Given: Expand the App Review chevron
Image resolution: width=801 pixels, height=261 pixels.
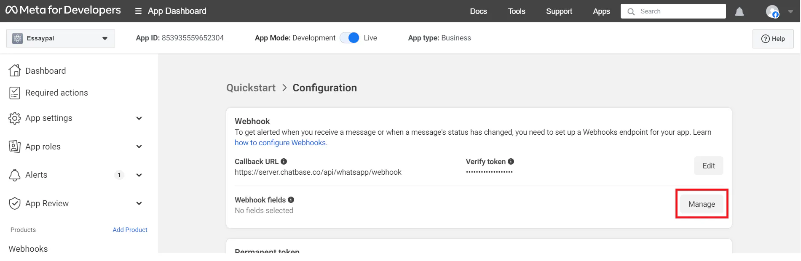Looking at the screenshot, I should (x=139, y=203).
